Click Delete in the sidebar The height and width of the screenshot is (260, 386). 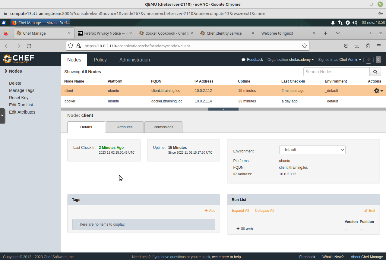coord(15,83)
